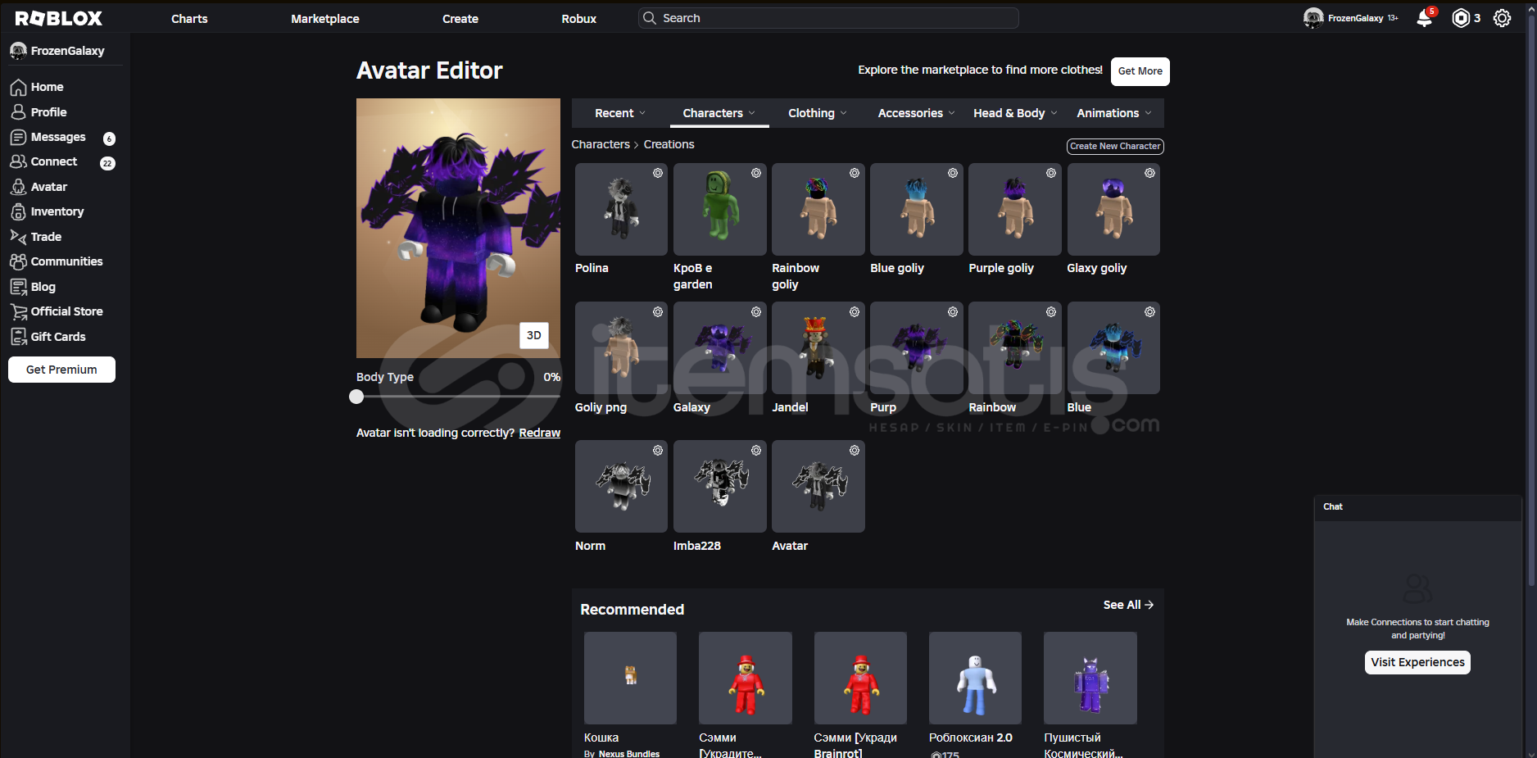Open the Blog sidebar icon
This screenshot has width=1537, height=758.
(x=18, y=287)
